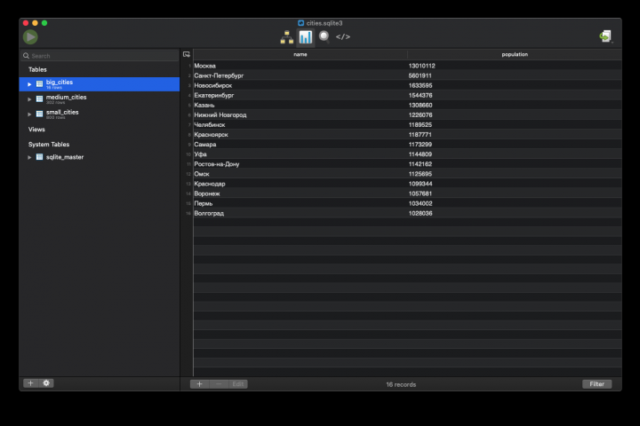Sort by the name column header
Viewport: 640px width, 426px height.
[x=300, y=54]
